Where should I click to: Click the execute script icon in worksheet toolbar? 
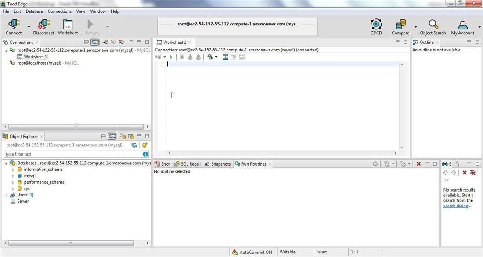pyautogui.click(x=158, y=57)
